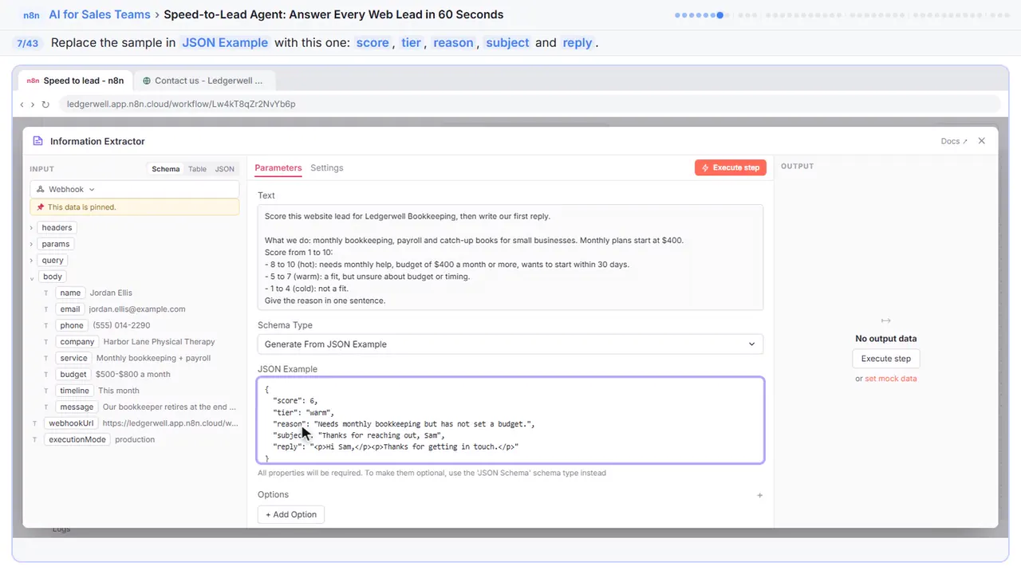Viewport: 1021px width, 574px height.
Task: Open the Parameters tab
Action: click(278, 168)
